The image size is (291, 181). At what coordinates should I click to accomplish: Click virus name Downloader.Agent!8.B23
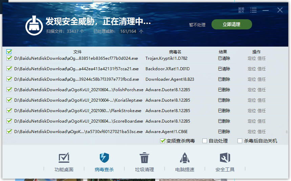coord(170,79)
